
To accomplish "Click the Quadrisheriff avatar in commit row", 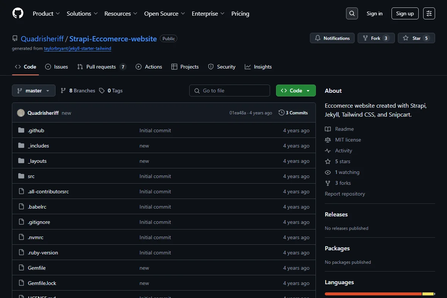I will click(21, 113).
